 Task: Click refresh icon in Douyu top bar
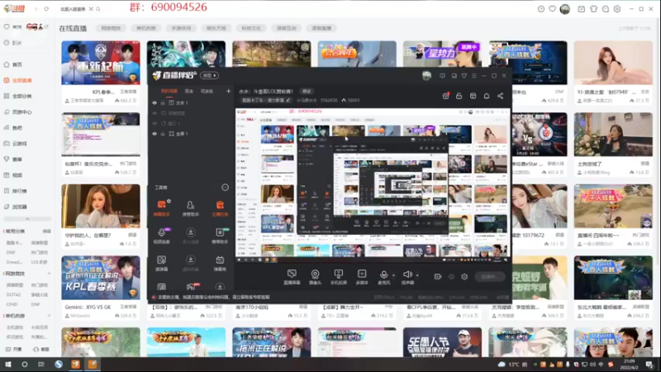tap(46, 9)
